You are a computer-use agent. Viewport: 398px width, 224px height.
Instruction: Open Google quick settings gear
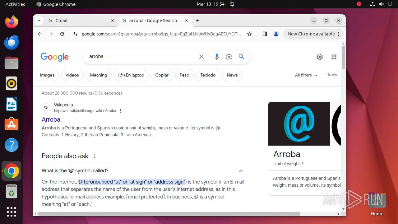coord(320,57)
